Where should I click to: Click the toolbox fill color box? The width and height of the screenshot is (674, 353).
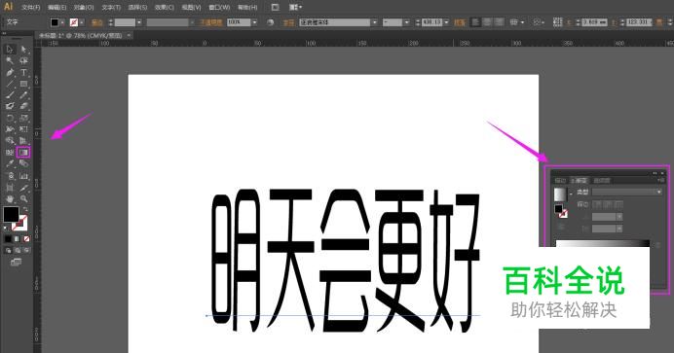(x=11, y=214)
